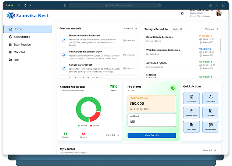Open the Contact Support quick action

(x=211, y=127)
